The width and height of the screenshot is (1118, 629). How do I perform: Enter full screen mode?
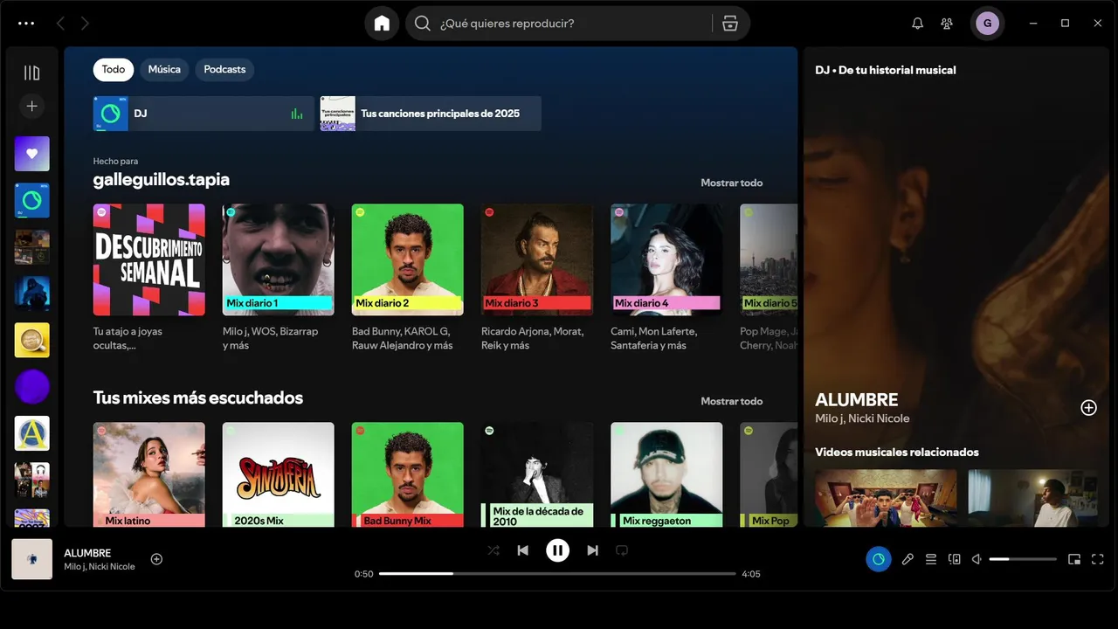coord(1098,559)
